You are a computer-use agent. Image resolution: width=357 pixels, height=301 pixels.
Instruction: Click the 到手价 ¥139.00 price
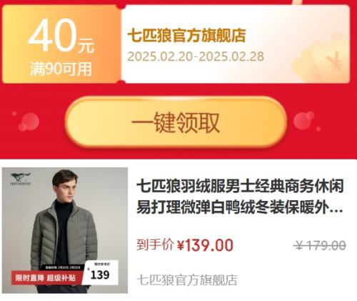coord(185,245)
